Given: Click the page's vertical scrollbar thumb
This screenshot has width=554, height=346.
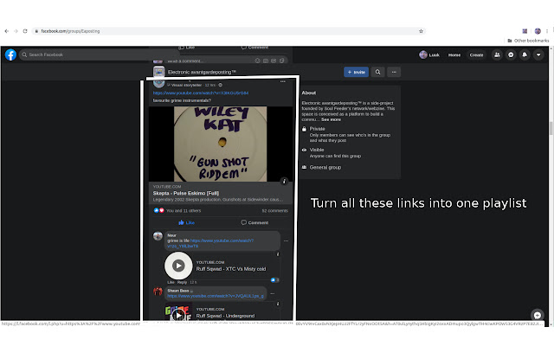Looking at the screenshot, I should (551, 128).
